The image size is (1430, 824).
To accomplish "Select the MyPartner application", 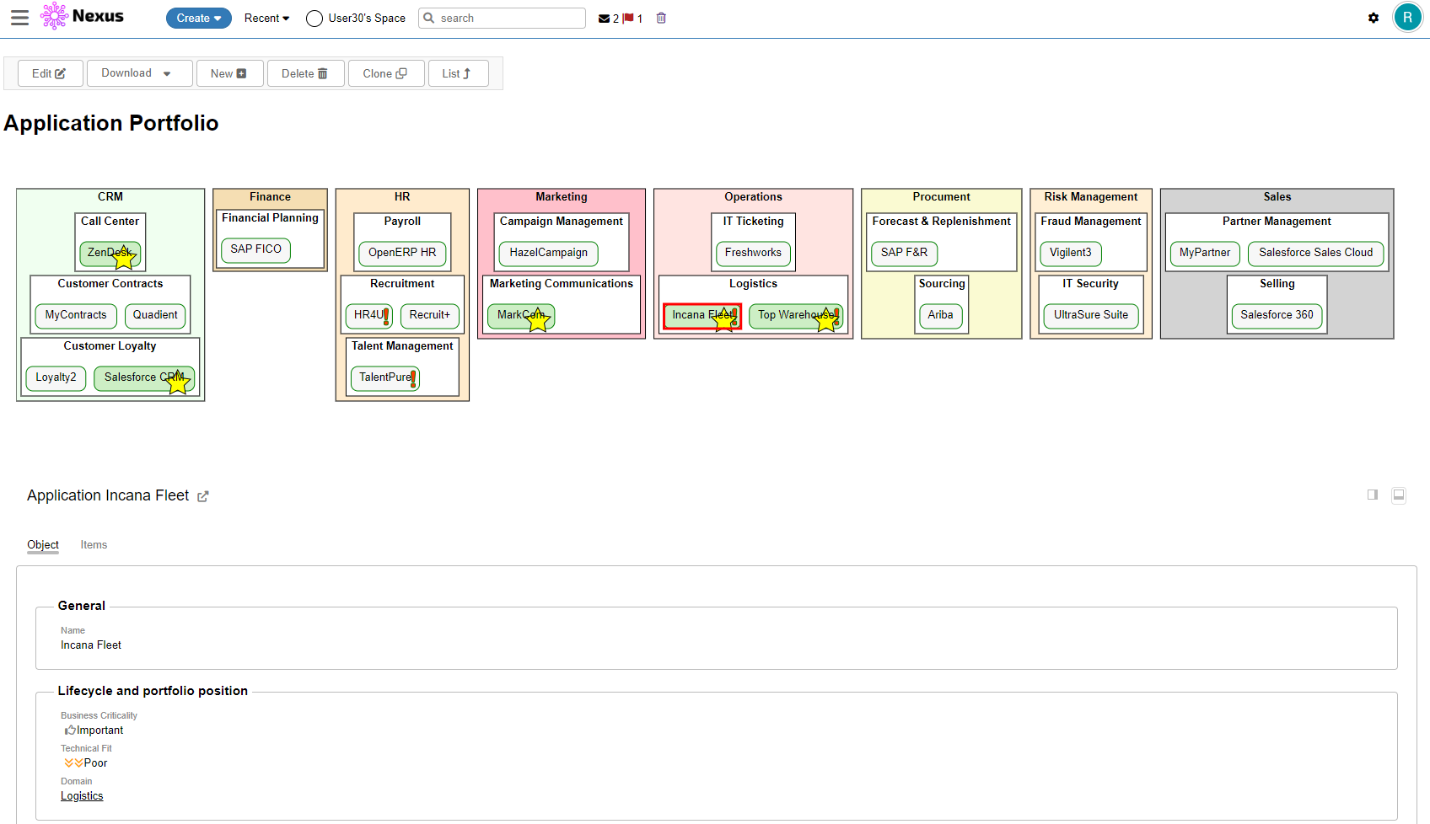I will [x=1205, y=253].
